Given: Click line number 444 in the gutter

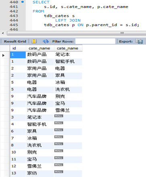Looking at the screenshot, I should tap(14, 21).
